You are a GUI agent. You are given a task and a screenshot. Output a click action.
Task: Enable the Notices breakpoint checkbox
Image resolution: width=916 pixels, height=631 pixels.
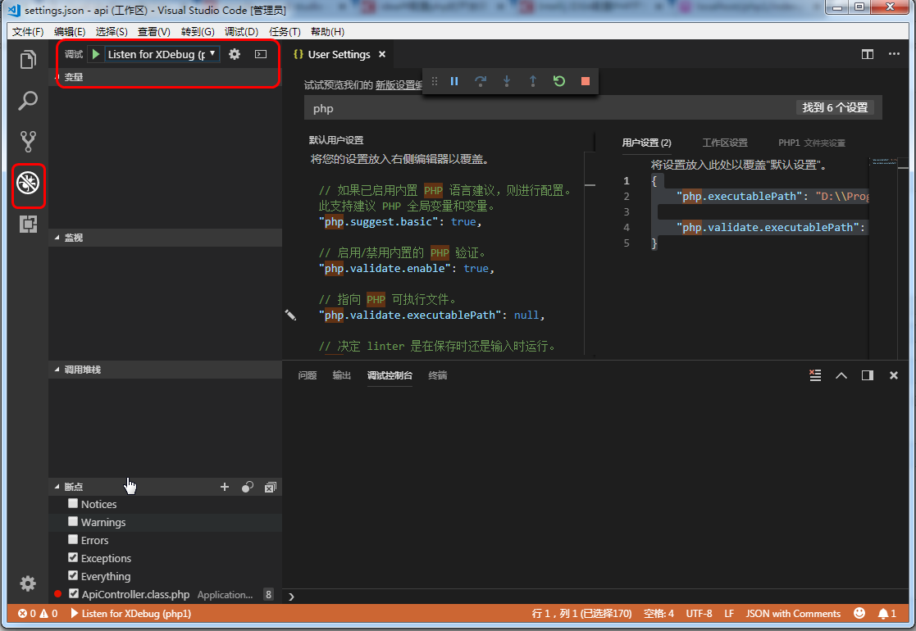point(73,503)
